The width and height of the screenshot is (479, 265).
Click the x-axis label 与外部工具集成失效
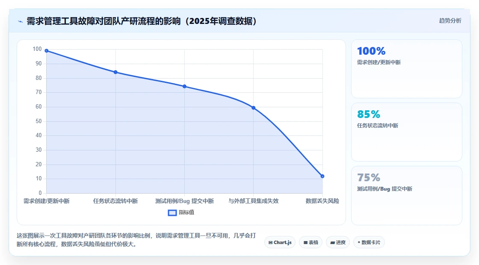(254, 201)
